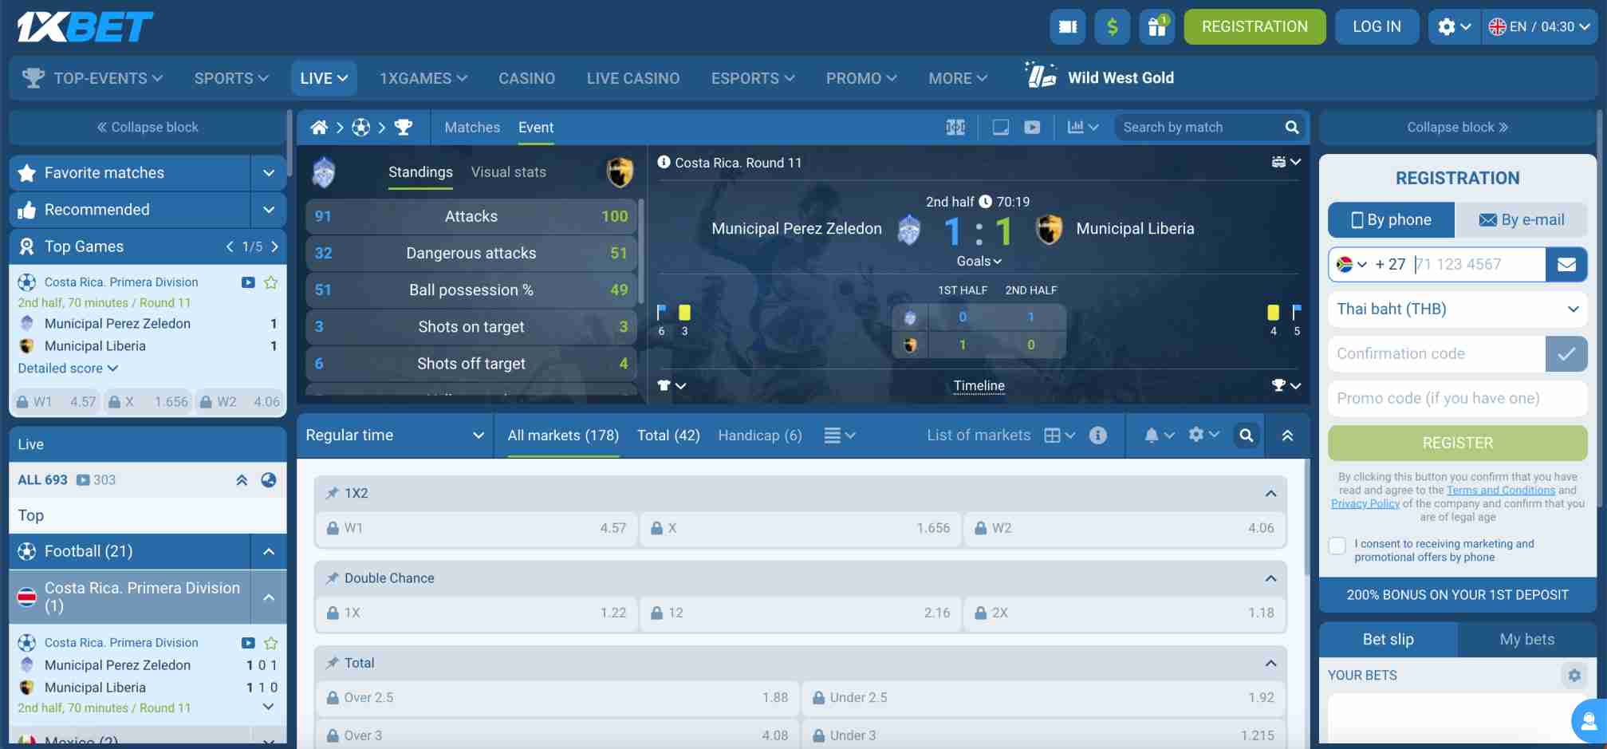Switch to the Matches tab

(472, 127)
